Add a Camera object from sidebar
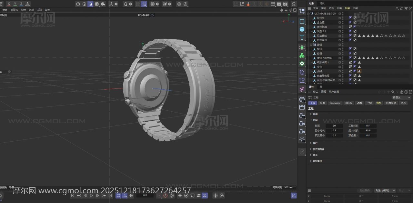413x203 pixels. pos(302,124)
